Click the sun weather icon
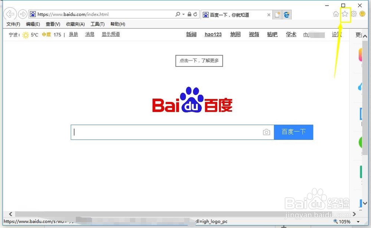This screenshot has width=371, height=228. (26, 35)
